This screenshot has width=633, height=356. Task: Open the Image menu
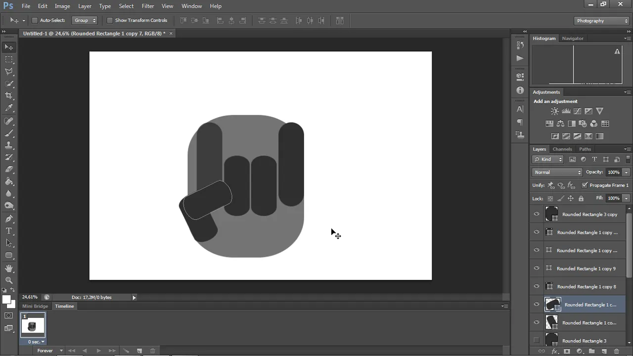click(62, 6)
